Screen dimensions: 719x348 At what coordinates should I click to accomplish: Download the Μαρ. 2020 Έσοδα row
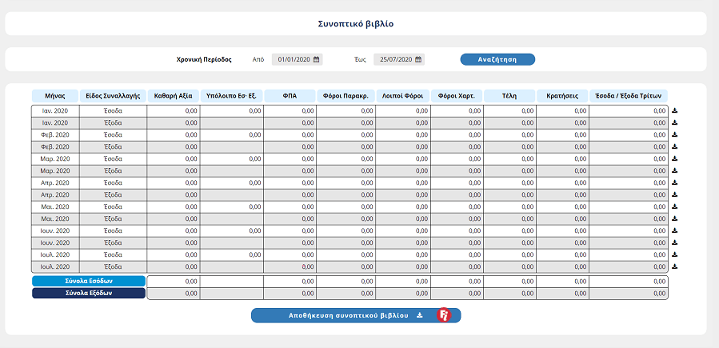[x=674, y=159]
